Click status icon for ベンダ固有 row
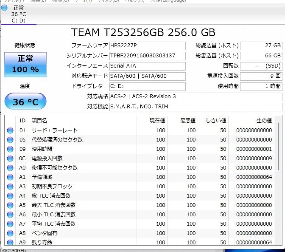 coord(10,233)
